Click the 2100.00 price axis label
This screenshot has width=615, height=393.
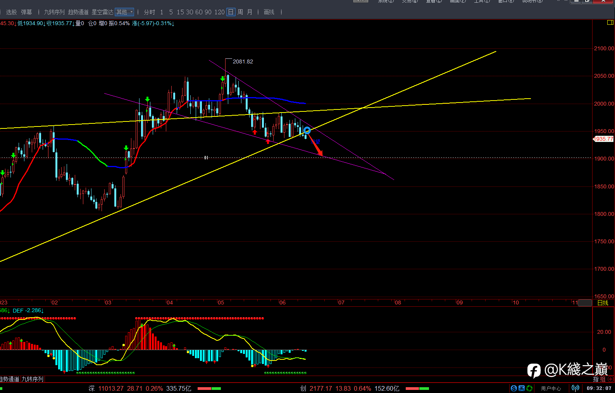604,48
